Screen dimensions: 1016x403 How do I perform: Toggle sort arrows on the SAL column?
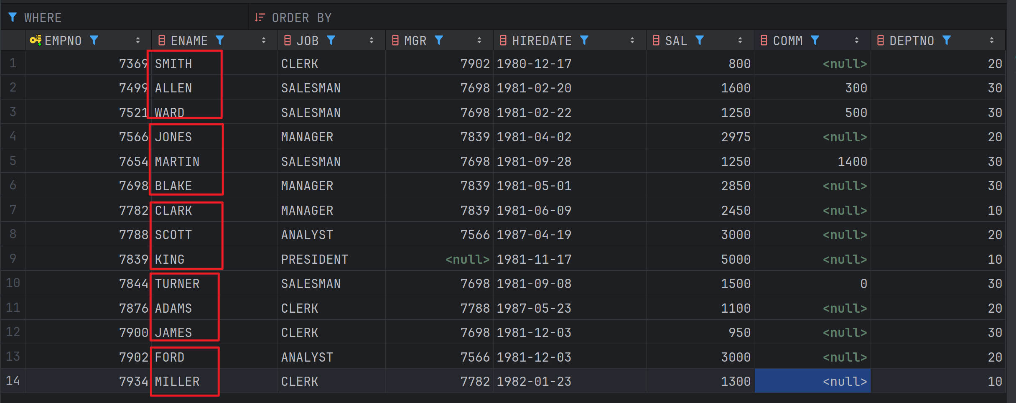click(x=740, y=41)
